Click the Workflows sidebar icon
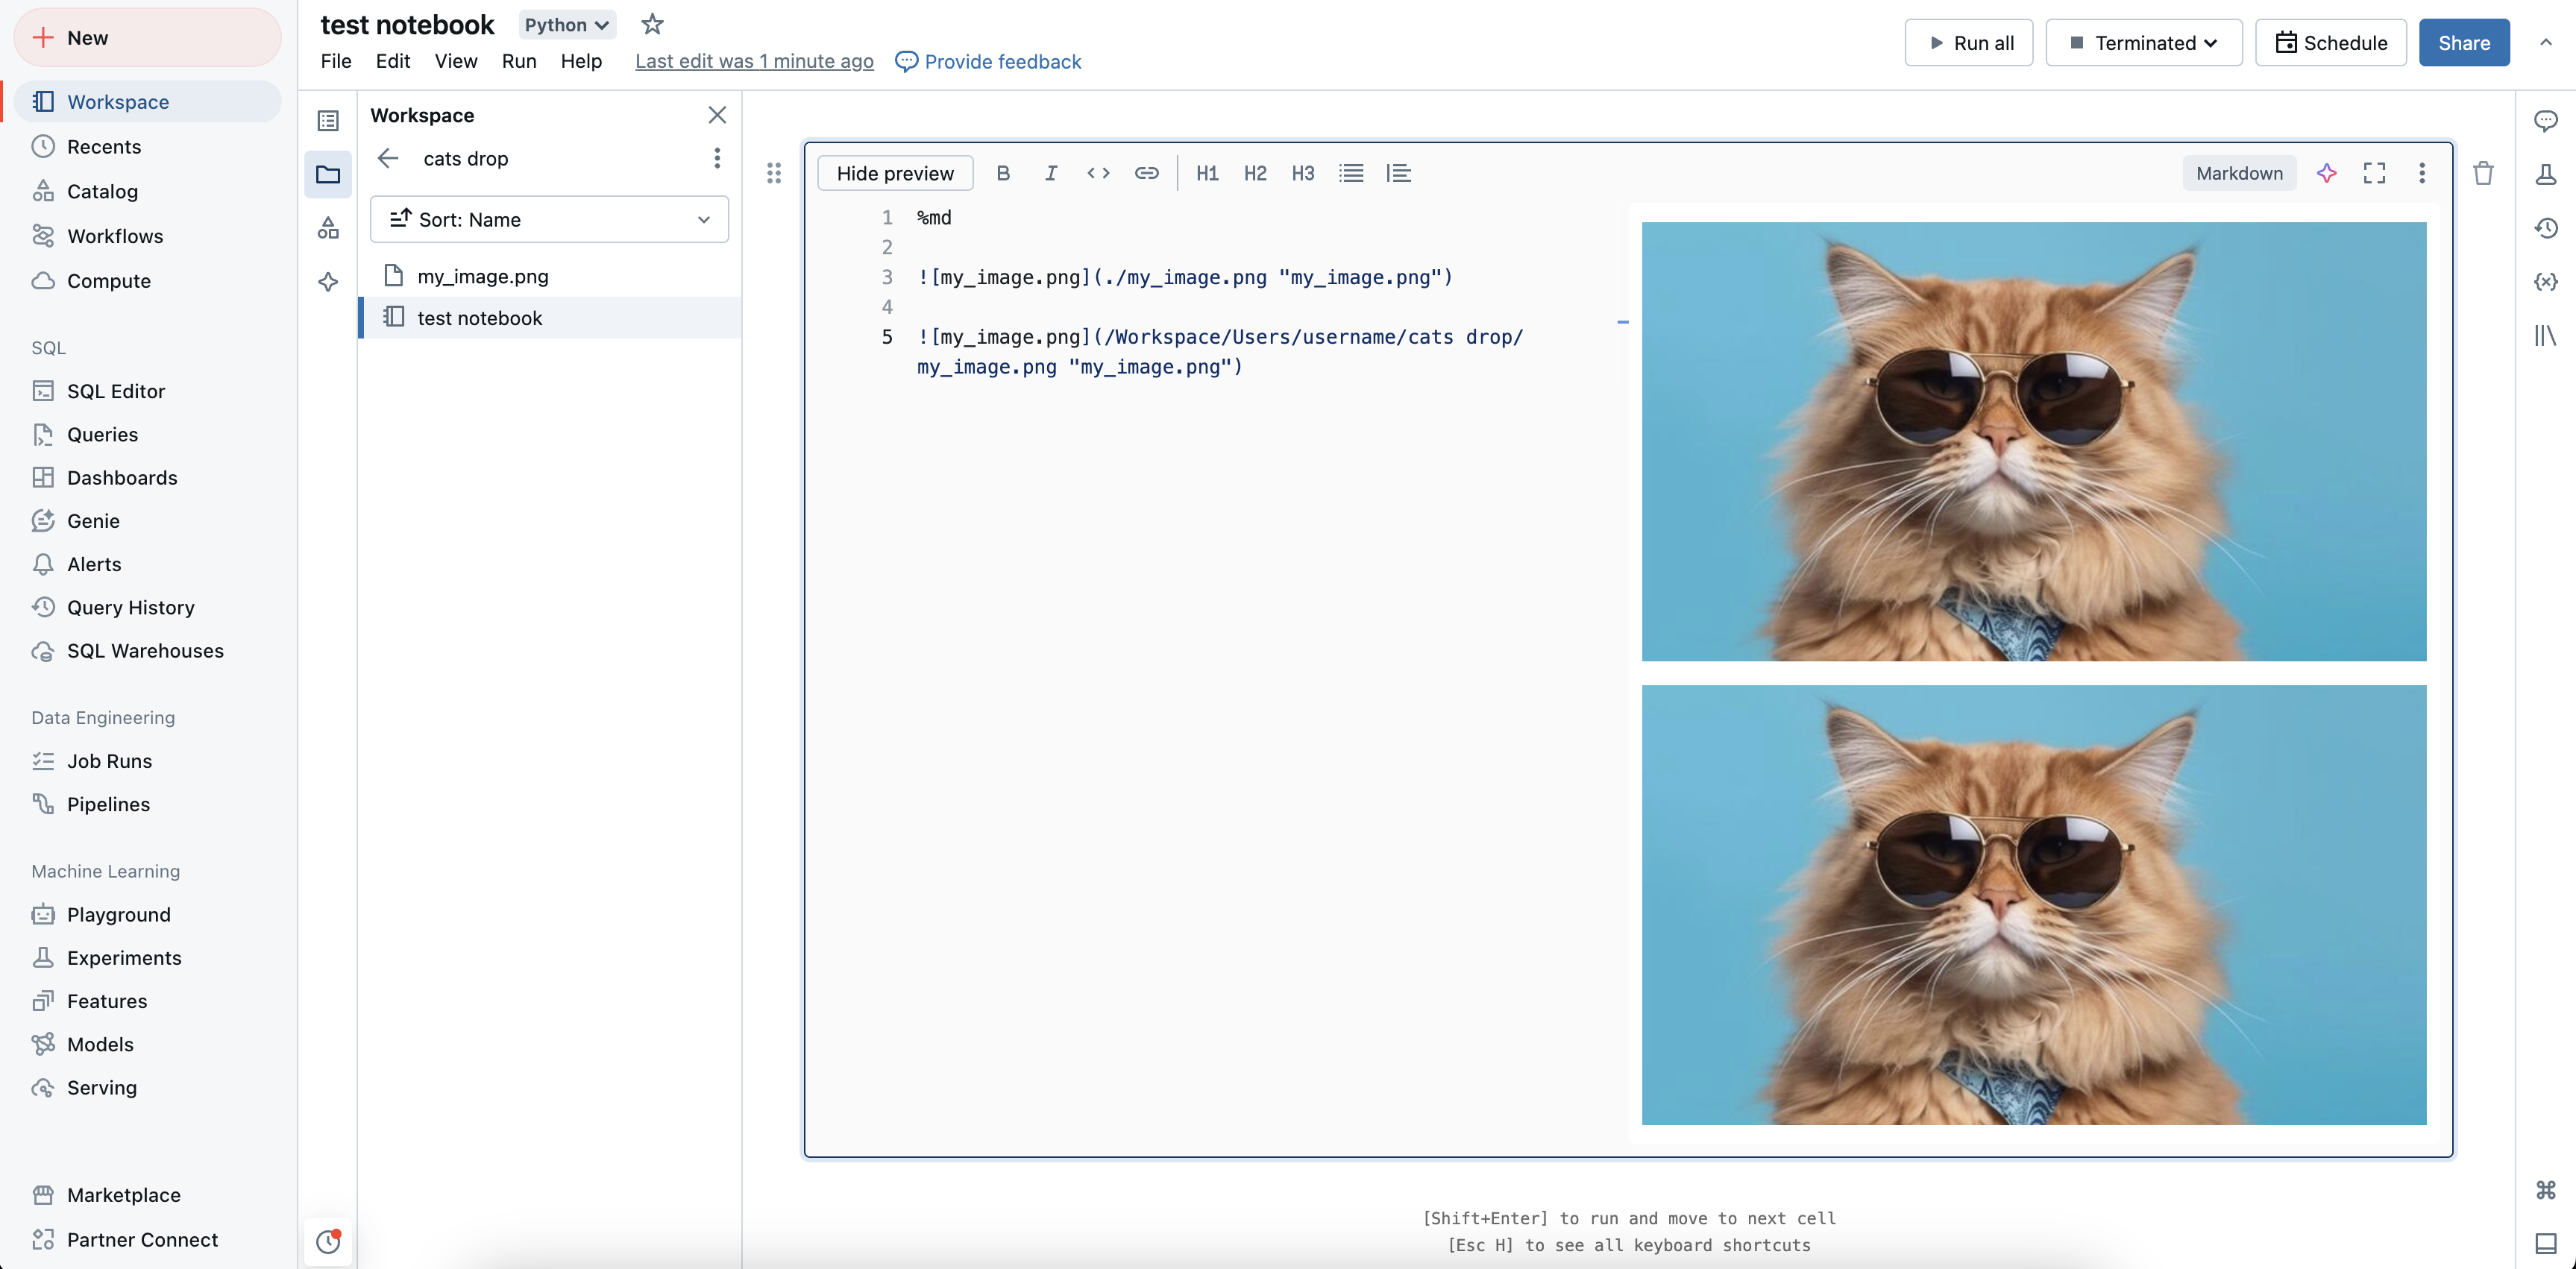This screenshot has width=2576, height=1269. tap(43, 236)
